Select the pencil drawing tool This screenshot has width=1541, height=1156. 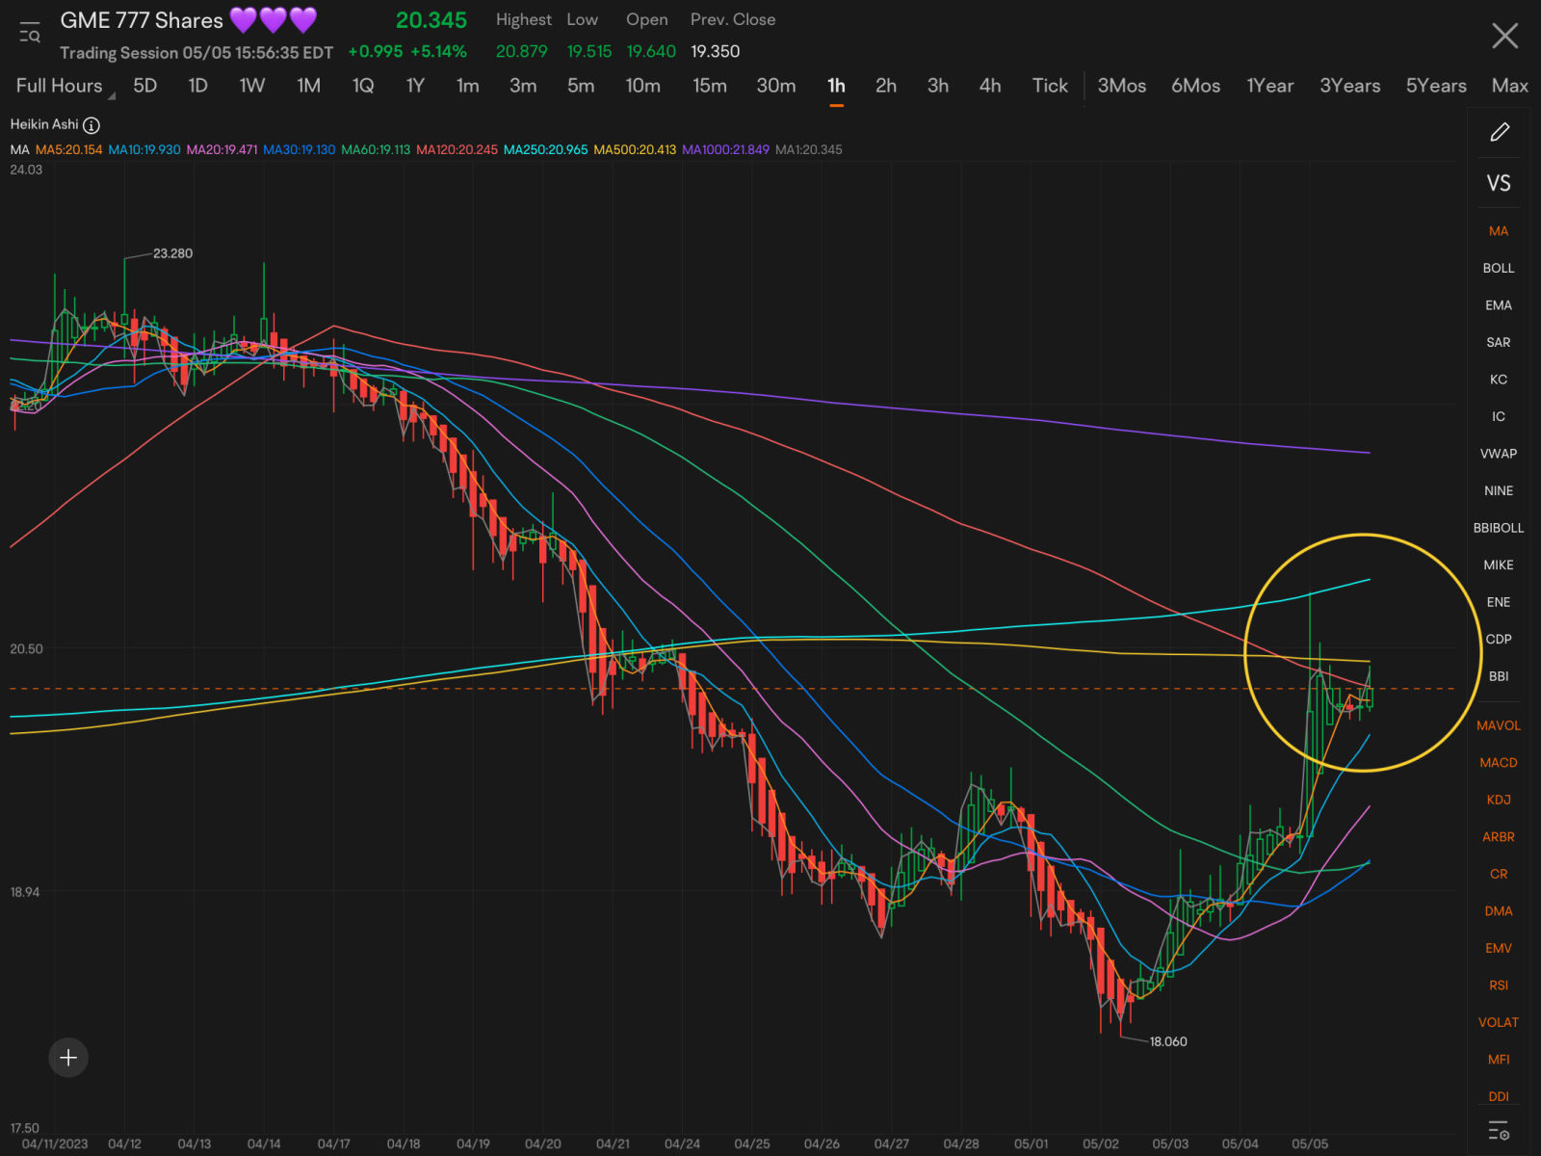1499,132
